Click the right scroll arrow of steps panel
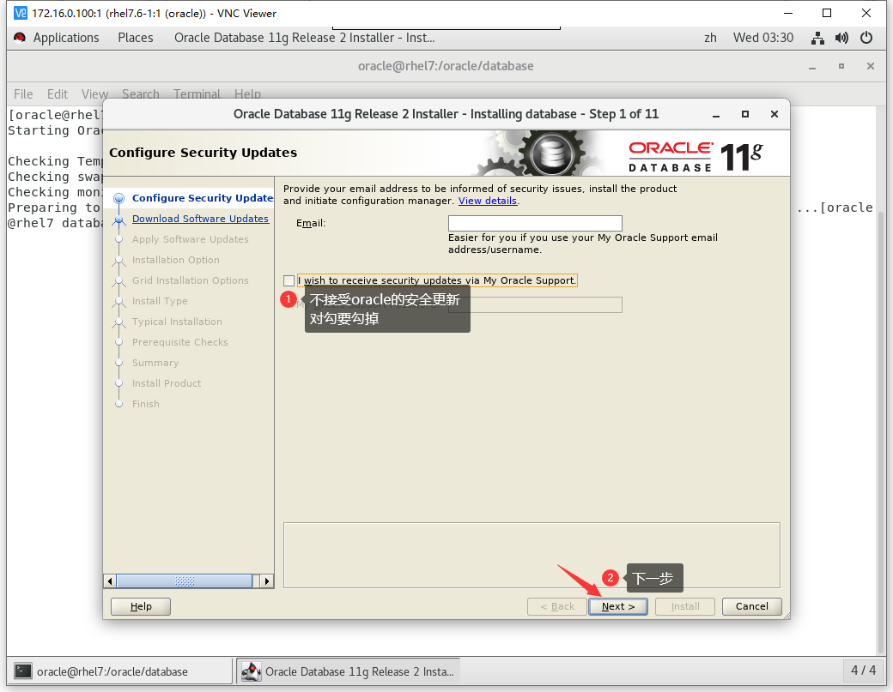 [x=266, y=581]
